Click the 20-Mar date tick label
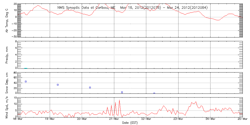 pyautogui.click(x=82, y=119)
